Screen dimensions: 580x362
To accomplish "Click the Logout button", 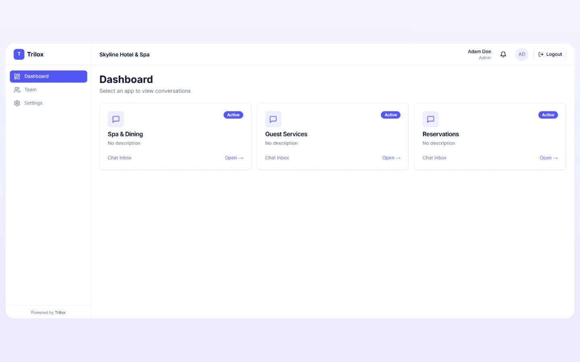I will click(550, 54).
